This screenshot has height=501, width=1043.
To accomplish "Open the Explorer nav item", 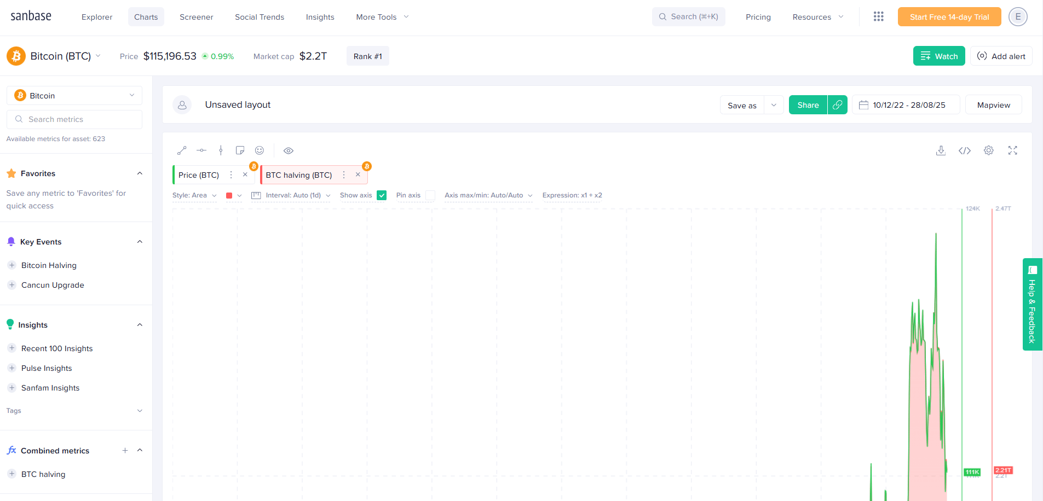I will 97,17.
